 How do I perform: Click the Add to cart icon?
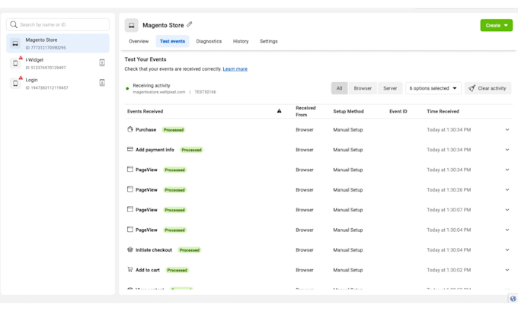tap(129, 269)
